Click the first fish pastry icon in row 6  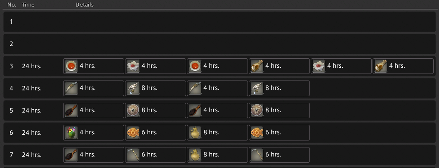point(133,132)
